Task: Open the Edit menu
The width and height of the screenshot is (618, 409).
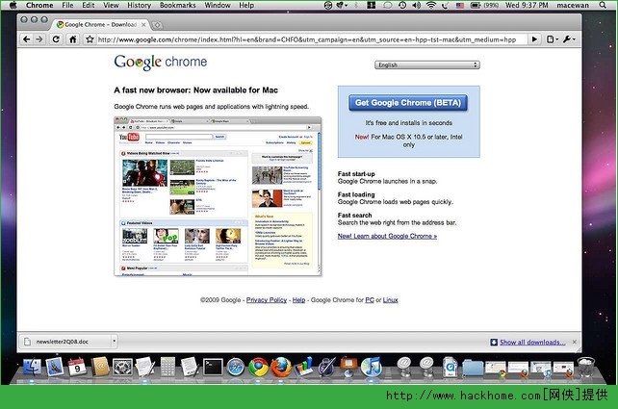Action: click(89, 5)
